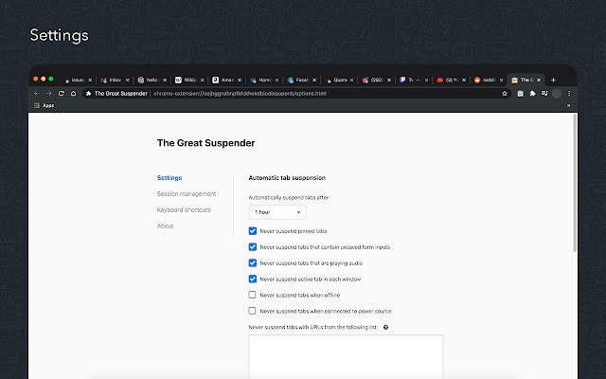
Task: Close the Inbox tab
Action: pos(127,80)
